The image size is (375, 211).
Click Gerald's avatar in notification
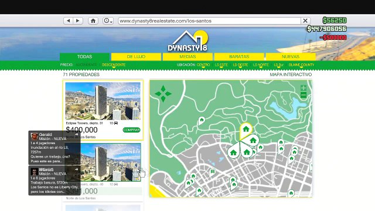pos(35,137)
